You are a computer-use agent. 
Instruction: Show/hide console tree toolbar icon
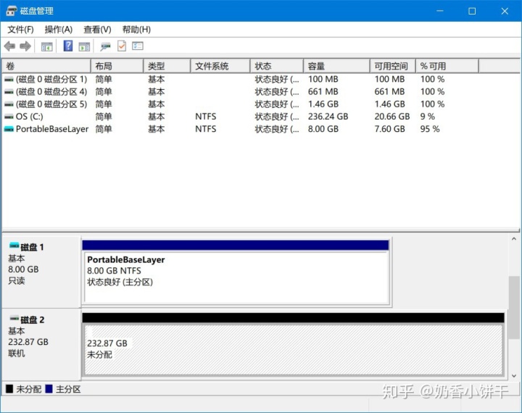(46, 46)
